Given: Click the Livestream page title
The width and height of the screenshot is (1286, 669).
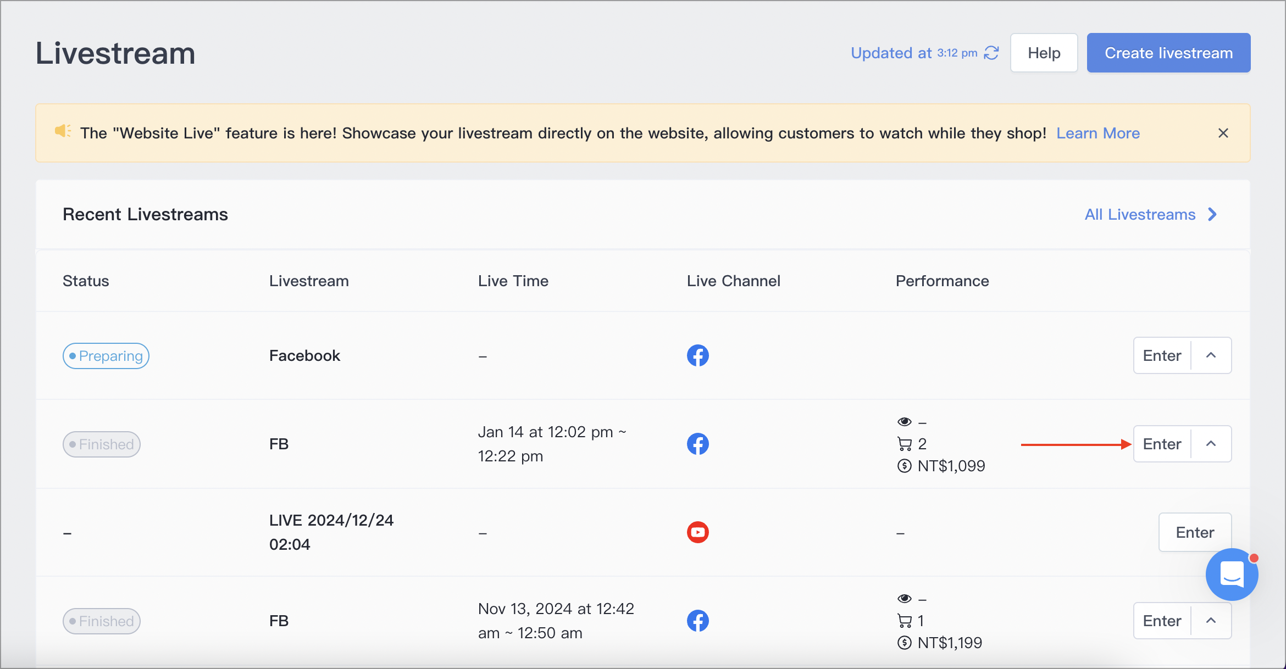Looking at the screenshot, I should tap(115, 53).
